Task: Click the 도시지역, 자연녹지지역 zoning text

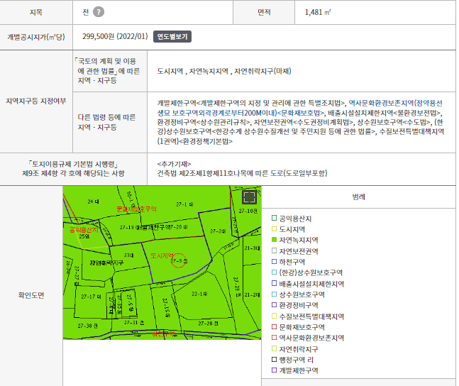Action: click(224, 71)
